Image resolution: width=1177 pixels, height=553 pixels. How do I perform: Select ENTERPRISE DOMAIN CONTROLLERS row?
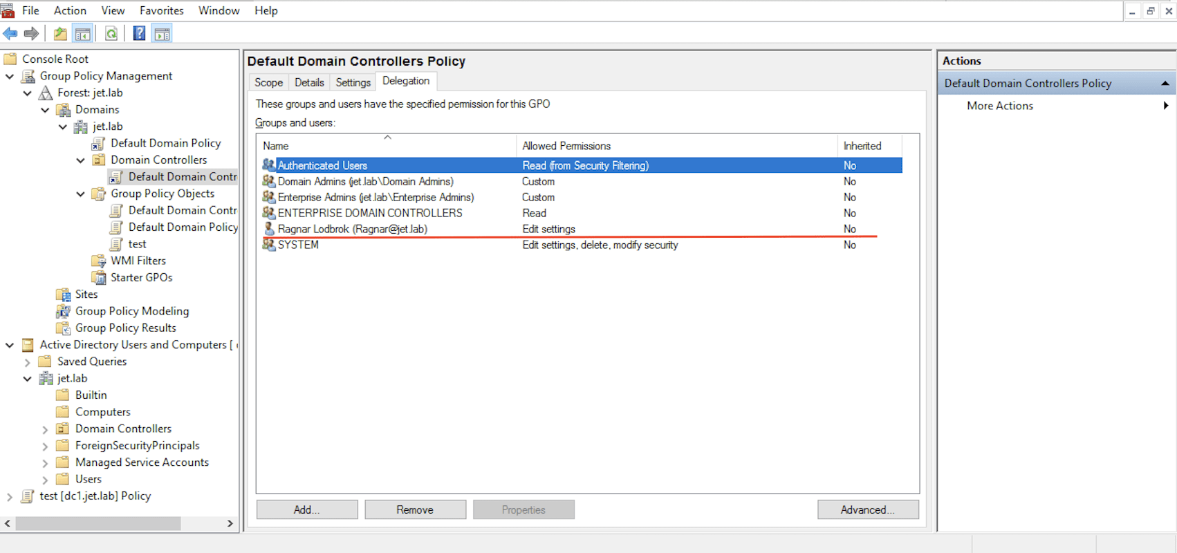[581, 213]
